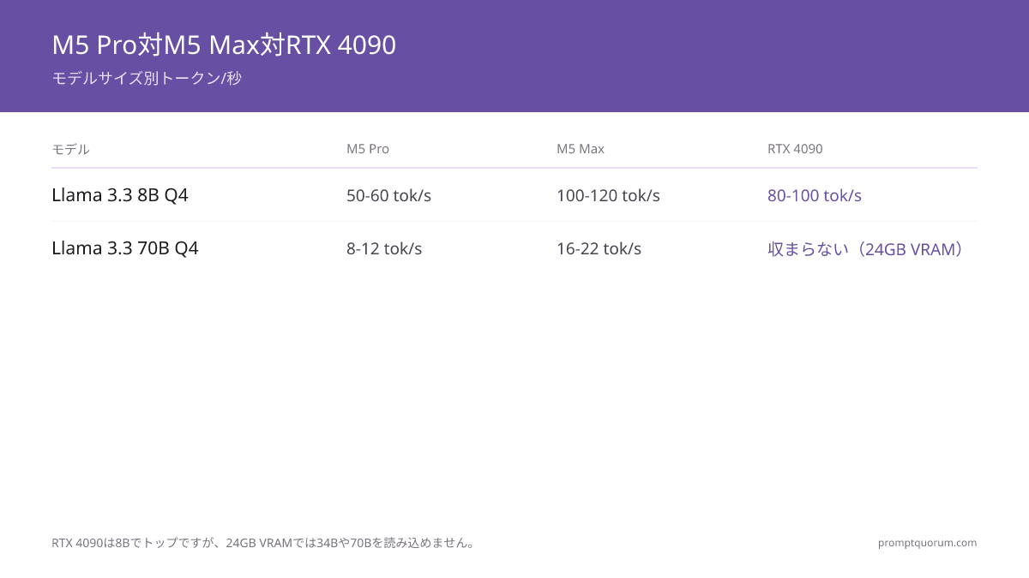The width and height of the screenshot is (1029, 578).
Task: Open the promptquorum.com link
Action: pos(927,543)
